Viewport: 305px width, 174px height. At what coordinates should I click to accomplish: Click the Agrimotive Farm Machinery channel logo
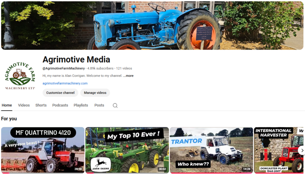click(20, 76)
